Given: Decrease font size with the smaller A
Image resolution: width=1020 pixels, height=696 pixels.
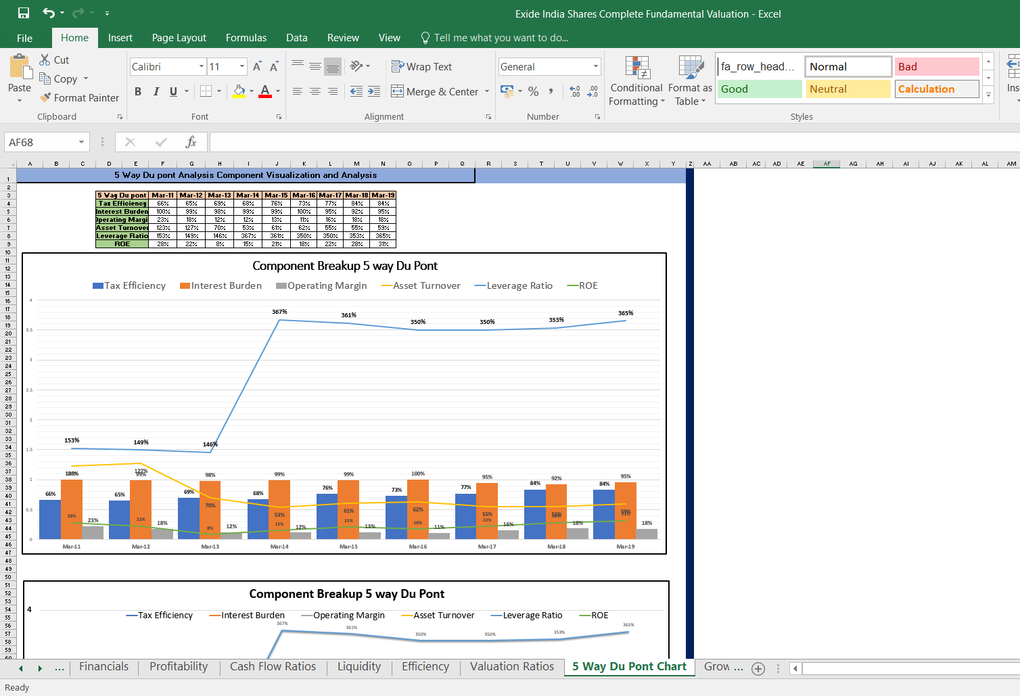Looking at the screenshot, I should pos(274,66).
